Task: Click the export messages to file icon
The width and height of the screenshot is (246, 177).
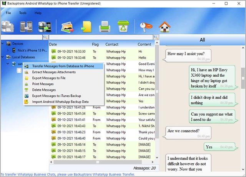Action: point(86,26)
